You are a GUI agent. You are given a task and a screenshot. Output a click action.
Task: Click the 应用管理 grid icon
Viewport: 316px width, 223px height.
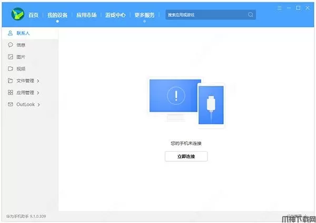(11, 92)
